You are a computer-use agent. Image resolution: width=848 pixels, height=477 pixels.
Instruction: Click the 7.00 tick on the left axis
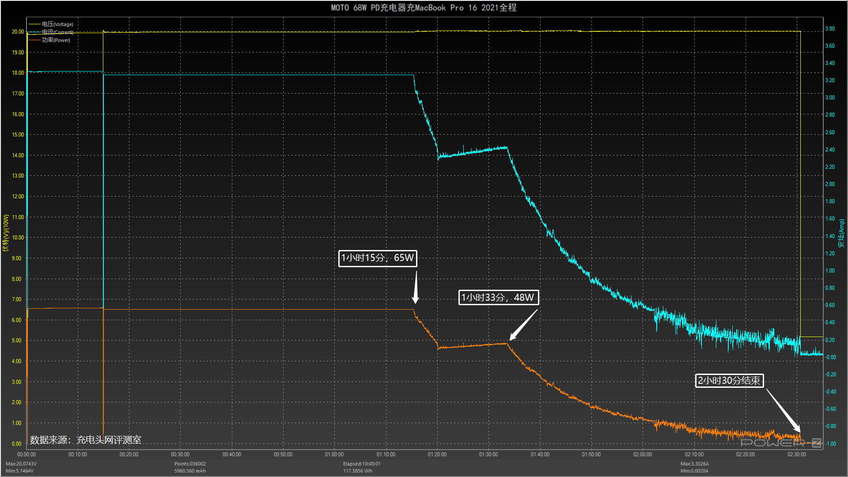(x=16, y=299)
